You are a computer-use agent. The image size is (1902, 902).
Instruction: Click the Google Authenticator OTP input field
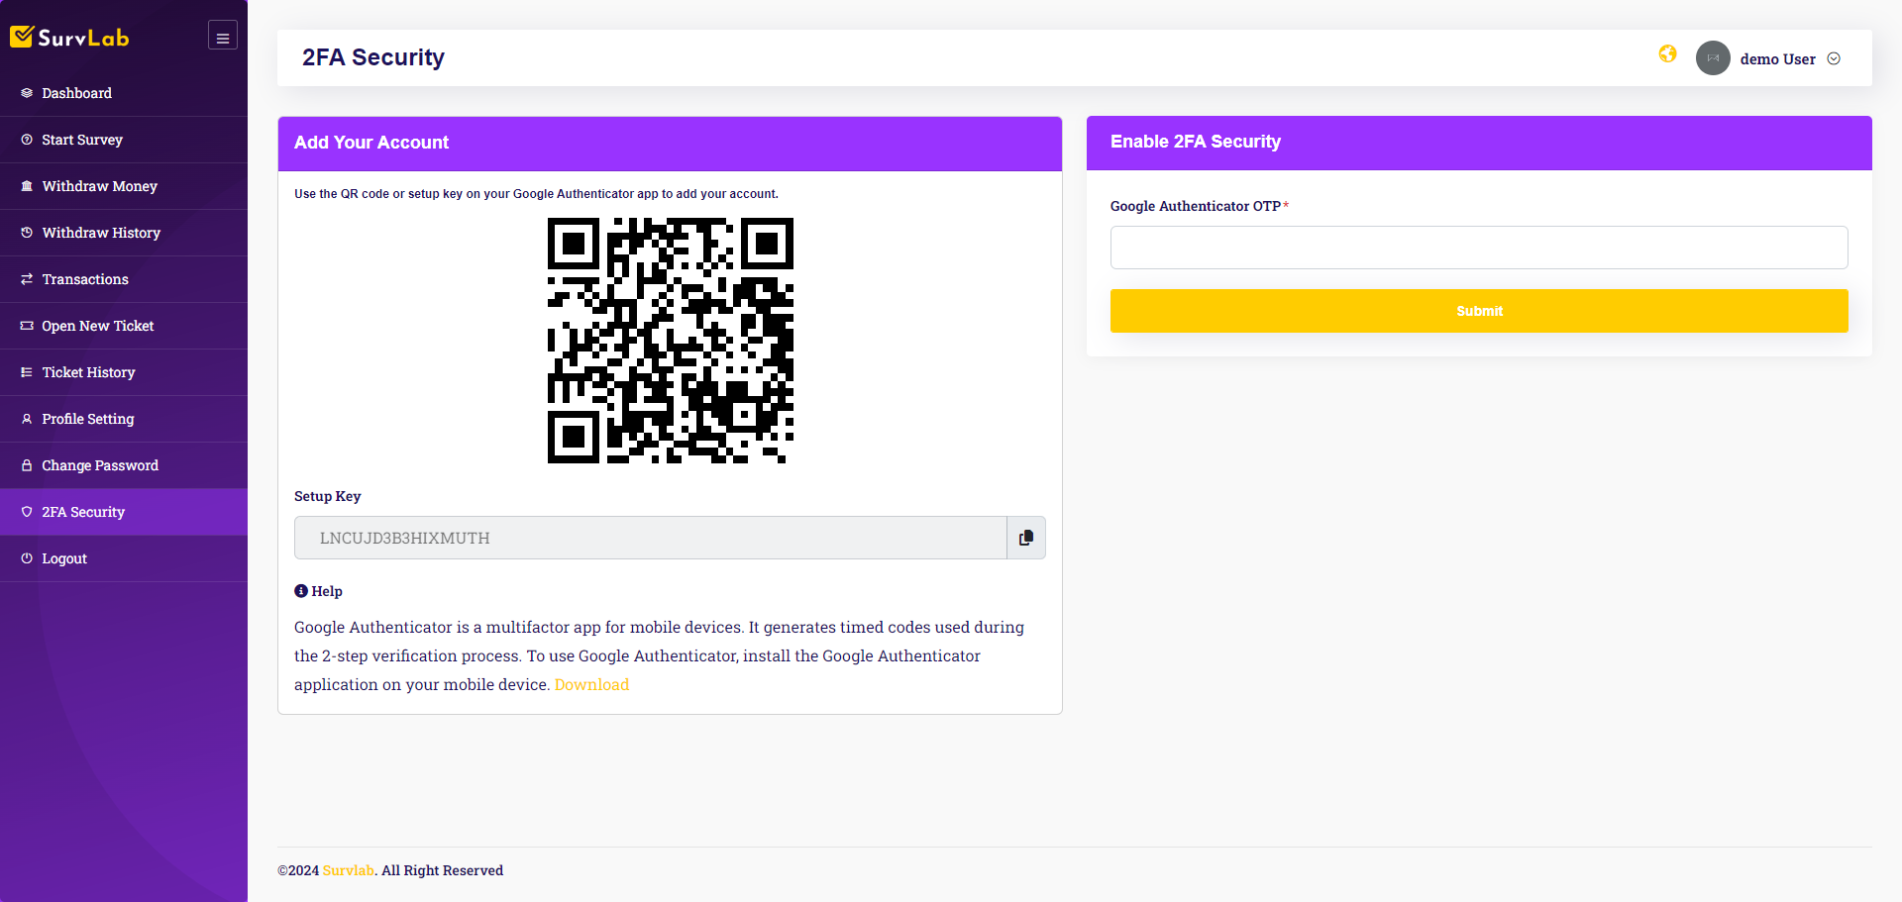tap(1478, 248)
